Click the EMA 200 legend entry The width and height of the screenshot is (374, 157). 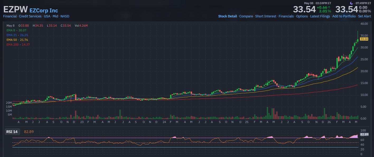[x=18, y=45]
